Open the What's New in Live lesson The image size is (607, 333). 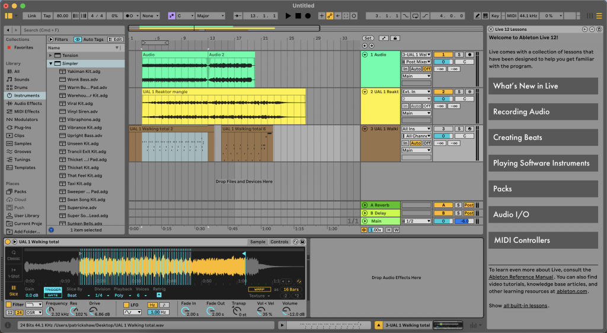point(543,87)
